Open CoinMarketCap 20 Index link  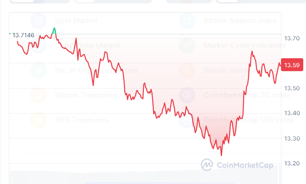point(247,95)
